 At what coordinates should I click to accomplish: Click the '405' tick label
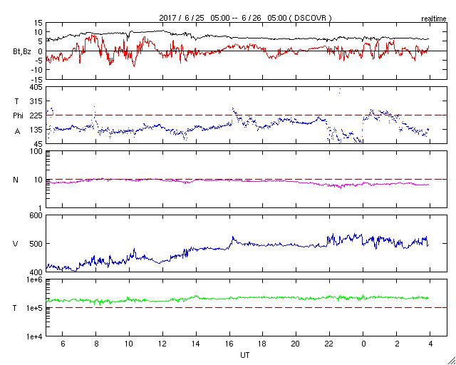36,87
